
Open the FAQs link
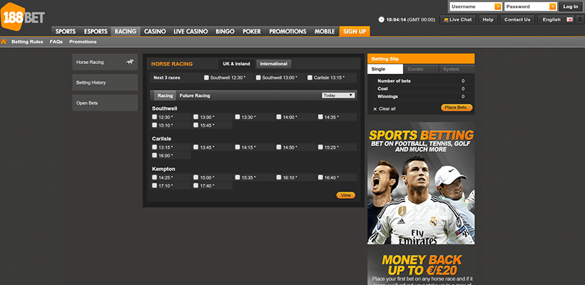tap(56, 42)
